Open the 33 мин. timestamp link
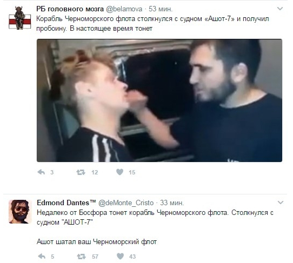 coord(172,203)
